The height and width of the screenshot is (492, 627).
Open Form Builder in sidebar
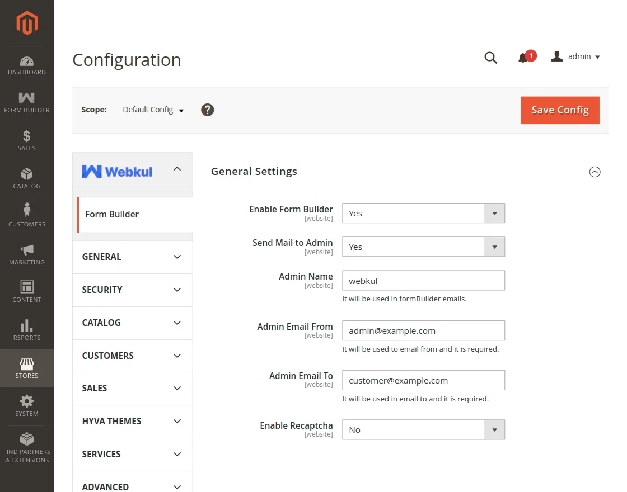tap(27, 103)
